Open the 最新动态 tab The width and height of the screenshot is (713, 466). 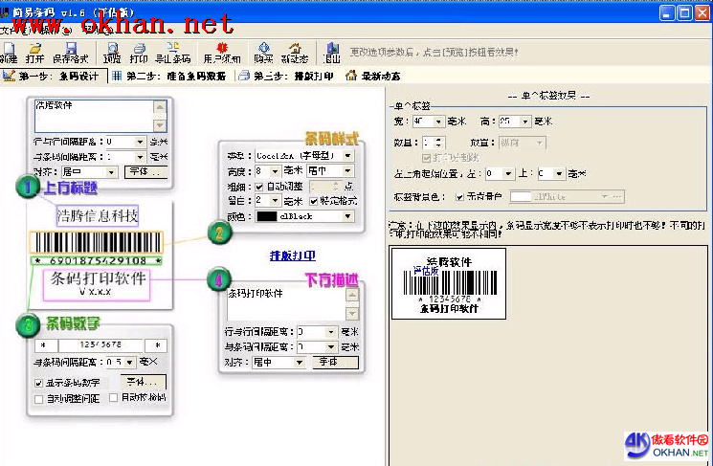click(373, 76)
